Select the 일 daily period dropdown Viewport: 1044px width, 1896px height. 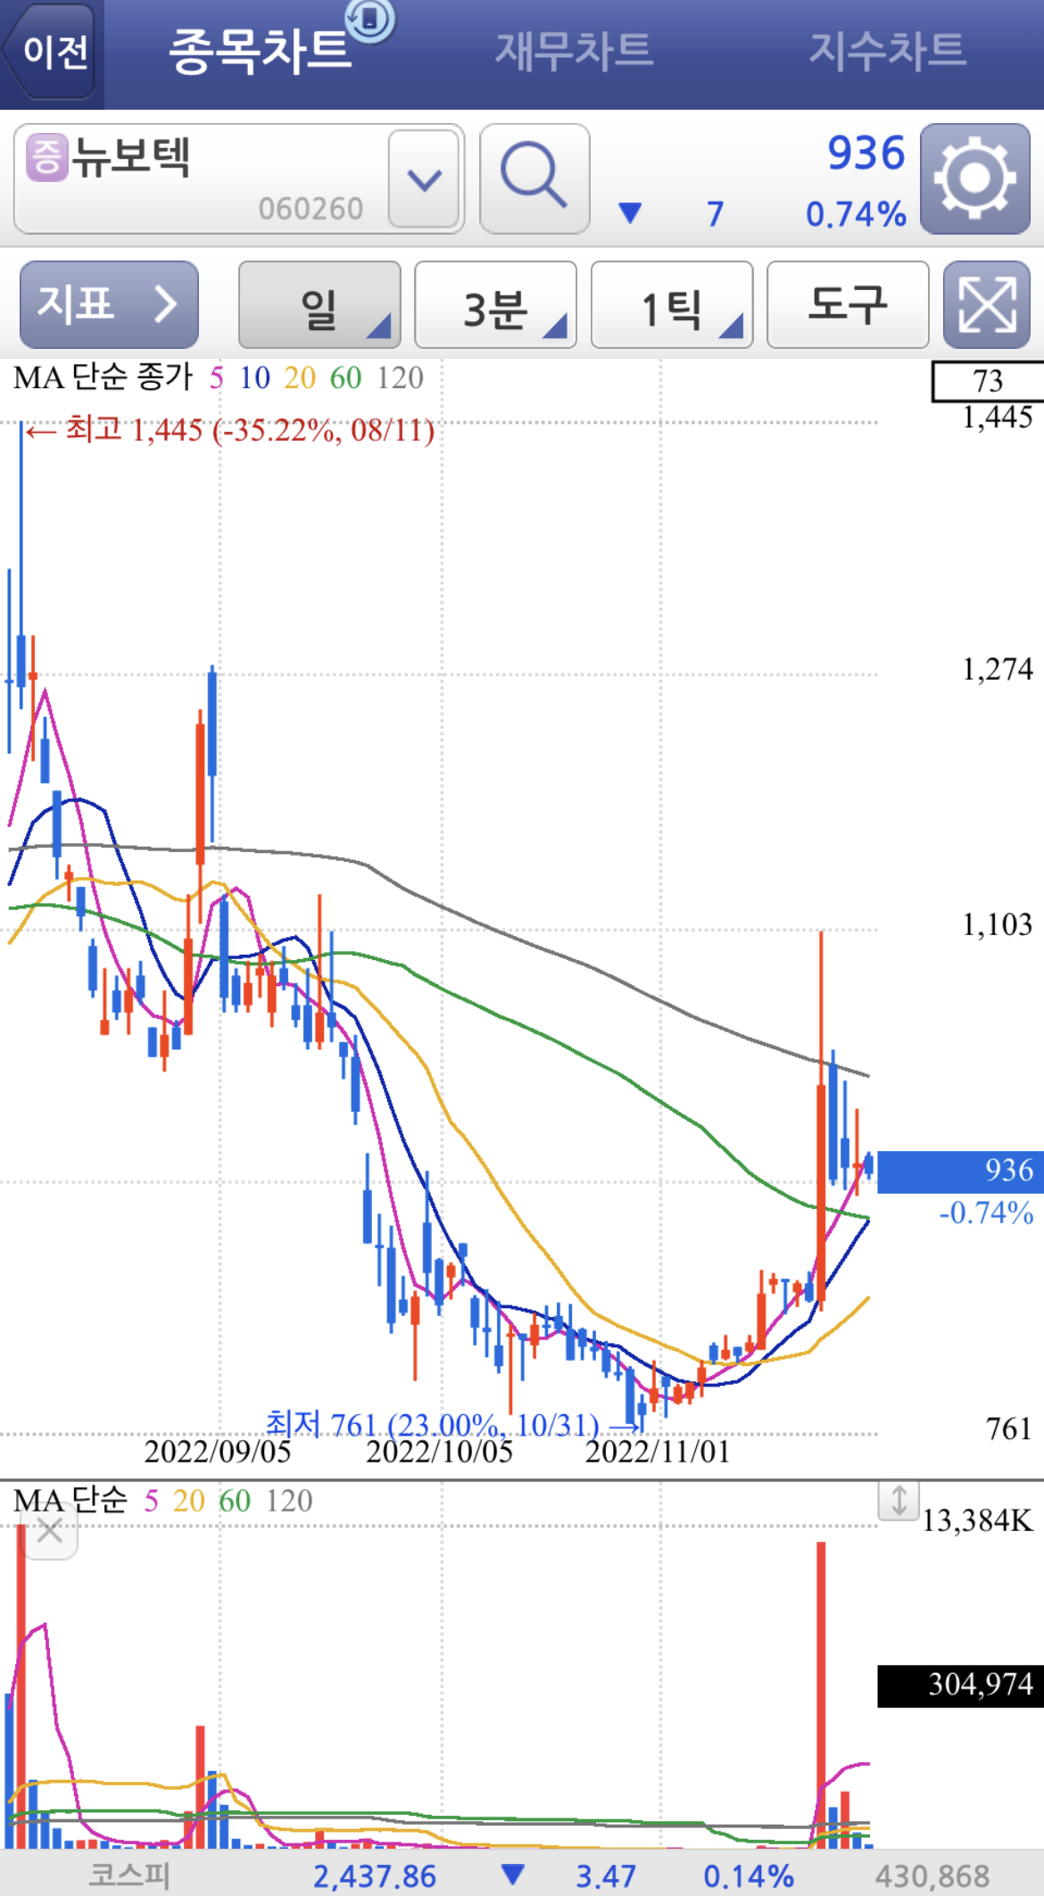(x=319, y=304)
